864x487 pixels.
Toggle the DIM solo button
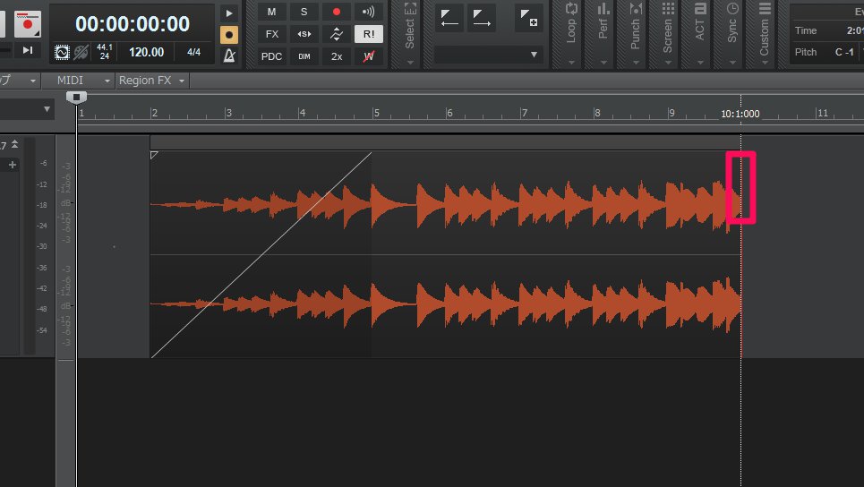[x=304, y=56]
